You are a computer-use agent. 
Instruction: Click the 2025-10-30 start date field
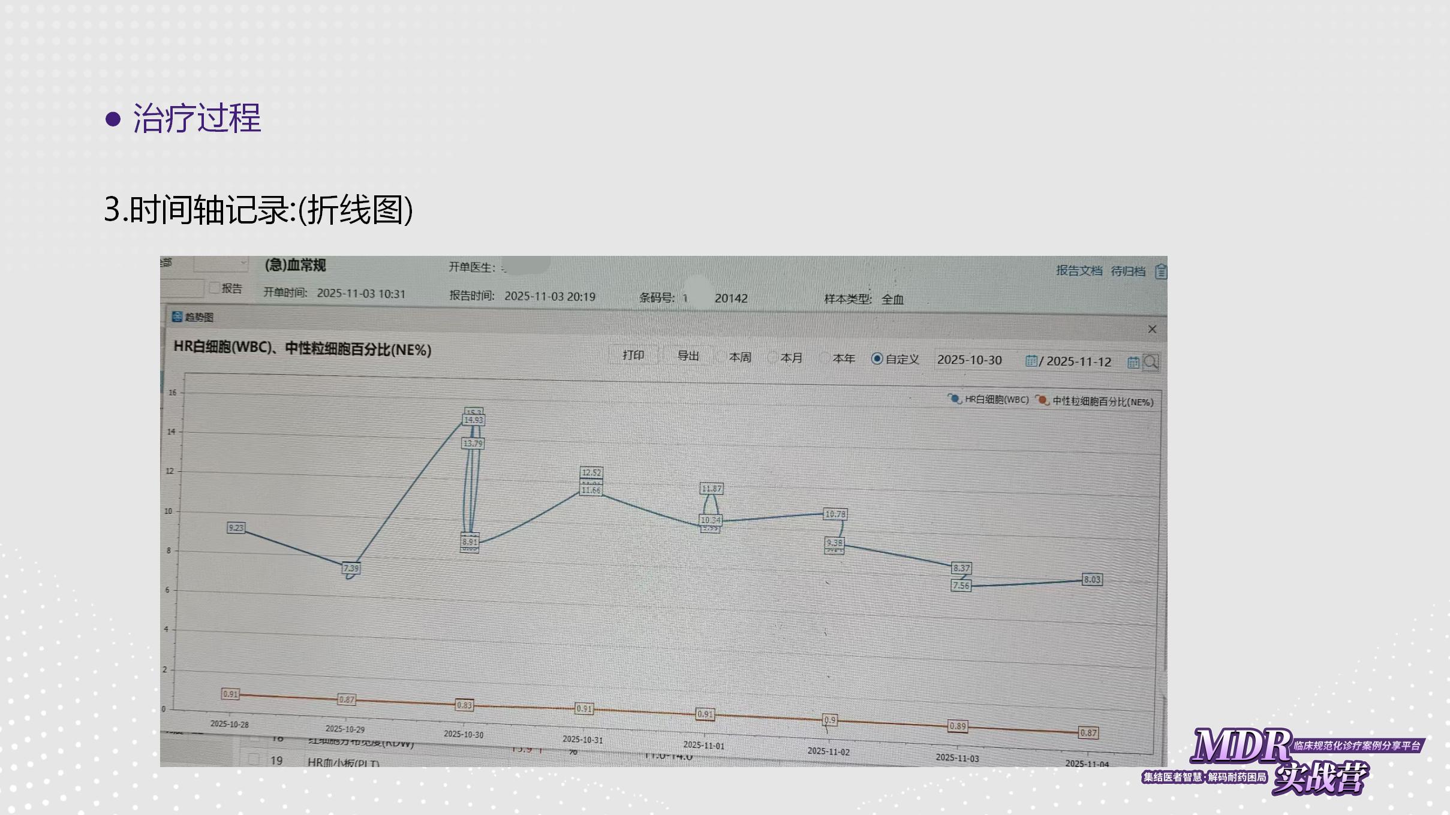(x=970, y=360)
